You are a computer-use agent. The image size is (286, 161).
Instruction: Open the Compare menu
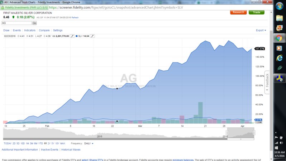(x=44, y=30)
